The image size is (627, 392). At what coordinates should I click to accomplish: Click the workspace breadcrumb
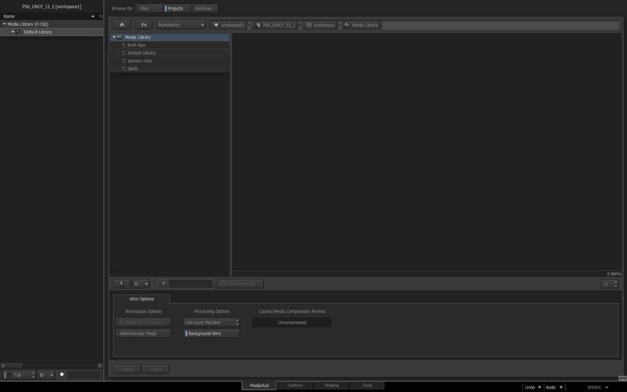click(x=320, y=25)
